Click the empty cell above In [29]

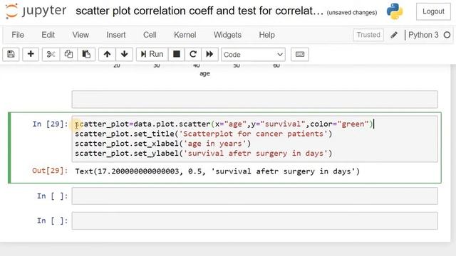tap(255, 100)
